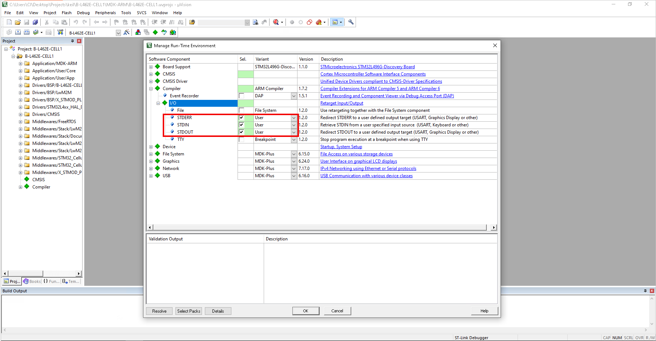Open the STDIN variant dropdown
Viewport: 656px width, 341px height.
tap(294, 125)
